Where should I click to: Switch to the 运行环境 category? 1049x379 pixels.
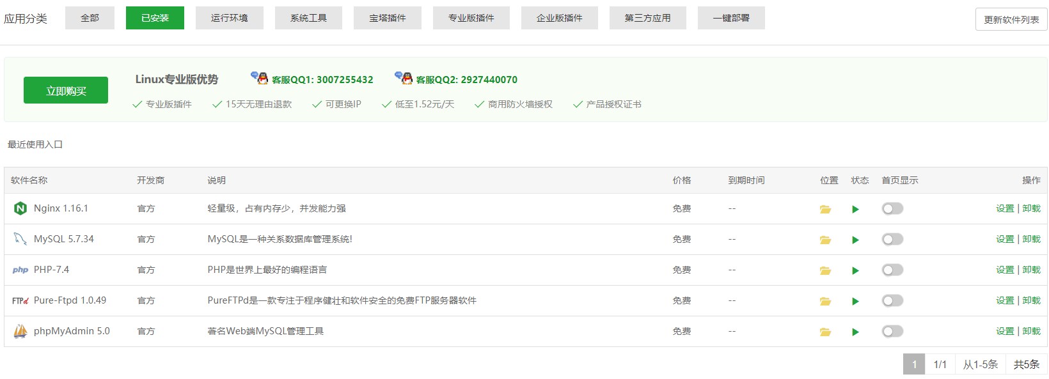click(230, 18)
